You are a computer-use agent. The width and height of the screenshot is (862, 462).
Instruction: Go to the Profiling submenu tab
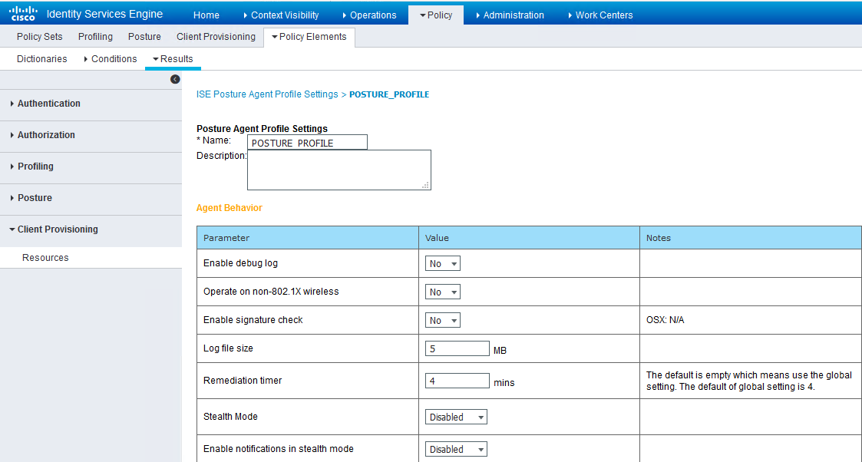point(95,36)
